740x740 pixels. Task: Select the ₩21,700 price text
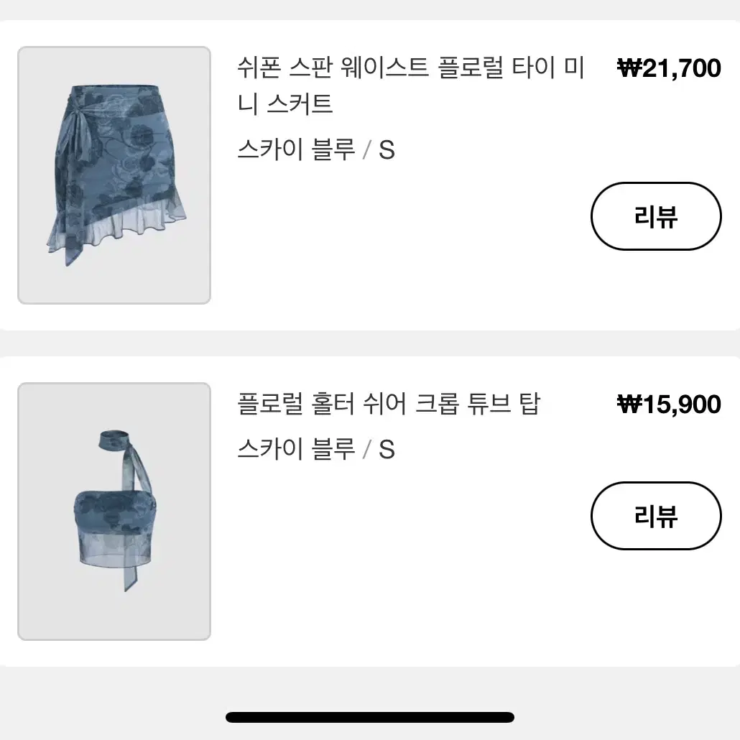coord(669,68)
